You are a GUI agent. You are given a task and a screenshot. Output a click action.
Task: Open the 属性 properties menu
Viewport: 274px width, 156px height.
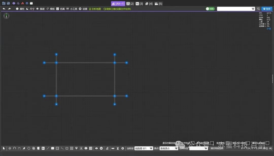20,9
